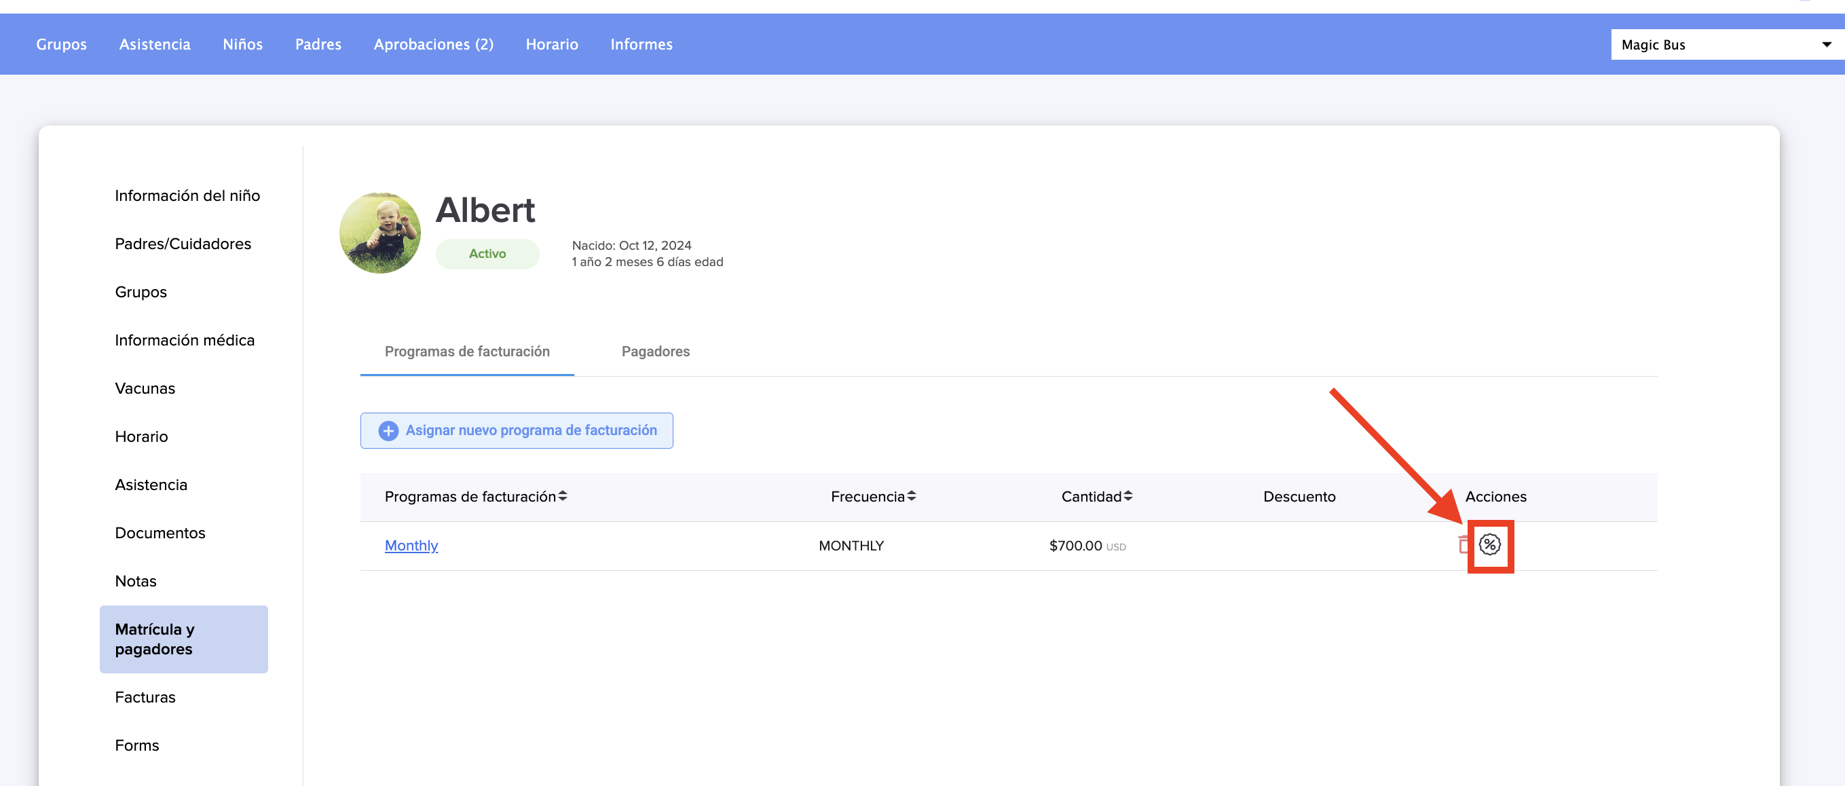Click Asignar nuevo programa de facturación
This screenshot has height=786, width=1845.
[x=530, y=430]
